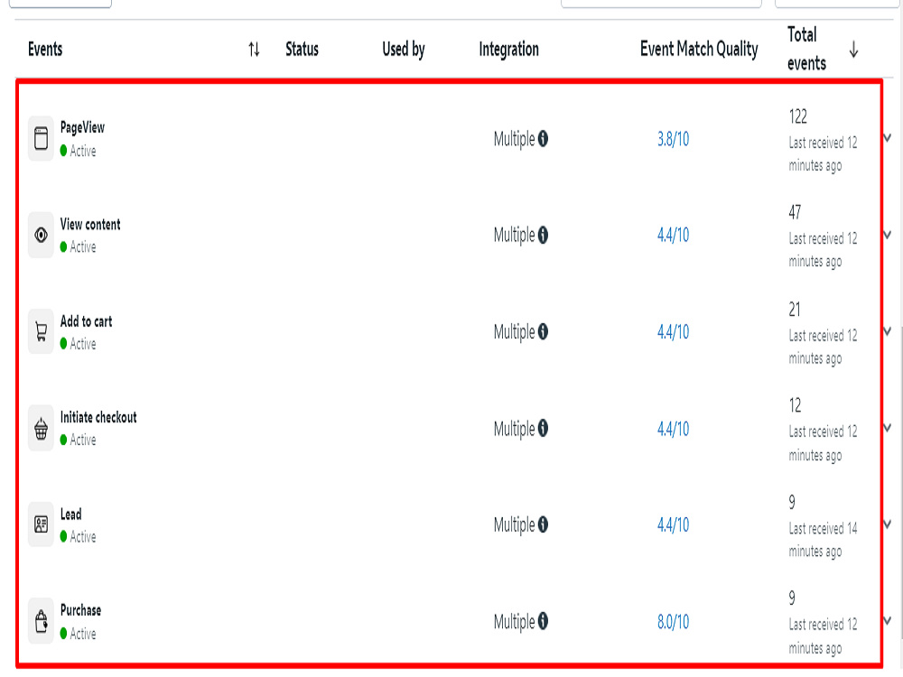Click Multiple in the Lead row
This screenshot has height=677, width=903.
[515, 524]
